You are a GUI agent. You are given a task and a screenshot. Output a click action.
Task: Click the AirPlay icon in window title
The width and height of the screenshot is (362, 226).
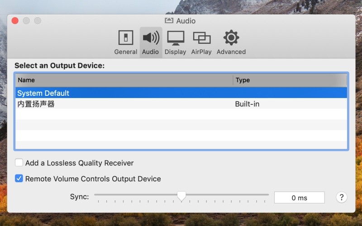pyautogui.click(x=169, y=20)
